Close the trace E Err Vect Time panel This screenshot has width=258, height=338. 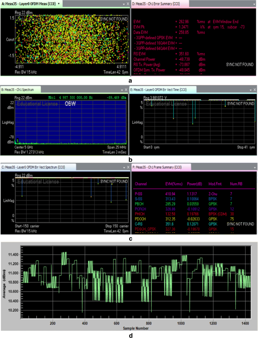tap(255, 90)
